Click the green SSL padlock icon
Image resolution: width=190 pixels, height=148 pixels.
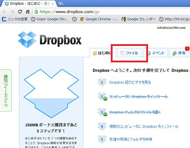click(x=36, y=12)
